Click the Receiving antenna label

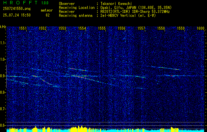tap(76, 16)
